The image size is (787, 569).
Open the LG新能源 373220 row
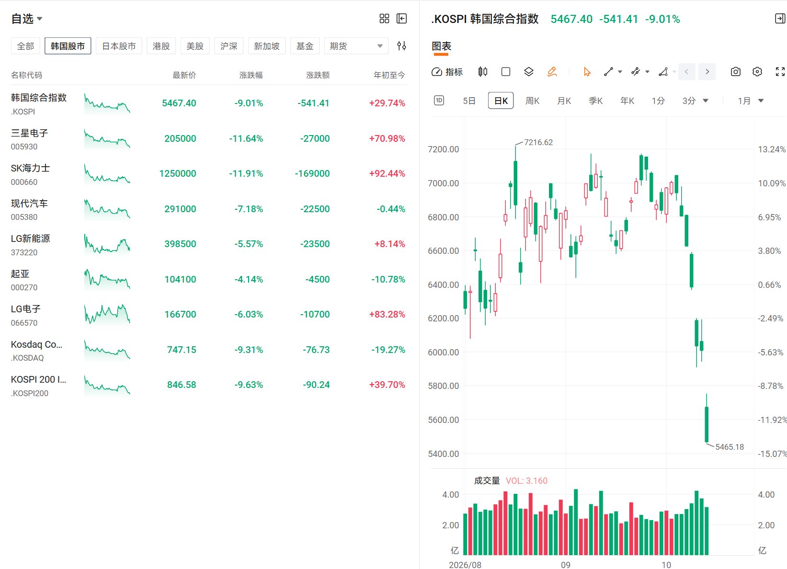click(x=209, y=244)
